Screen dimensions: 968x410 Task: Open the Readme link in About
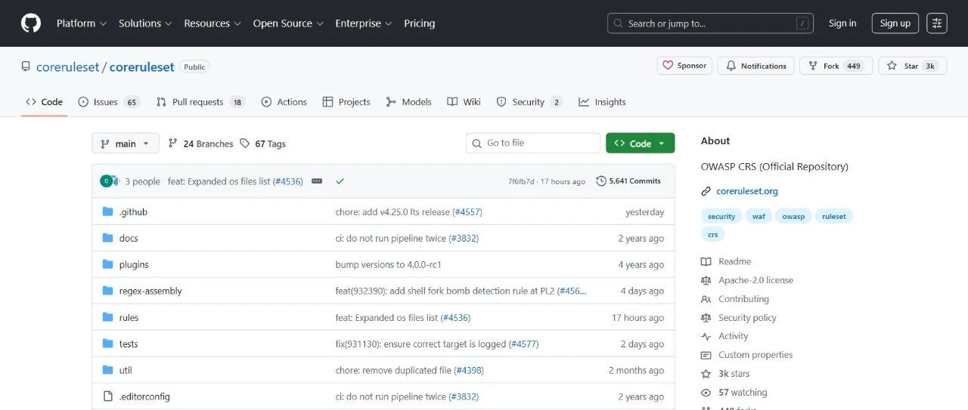(726, 261)
